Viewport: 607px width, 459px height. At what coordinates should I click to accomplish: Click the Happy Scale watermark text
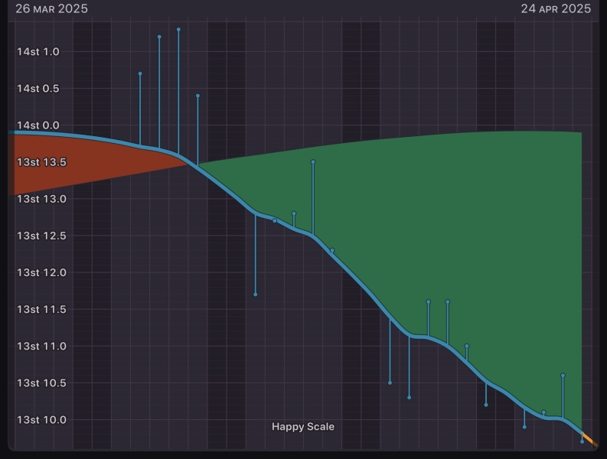[303, 427]
